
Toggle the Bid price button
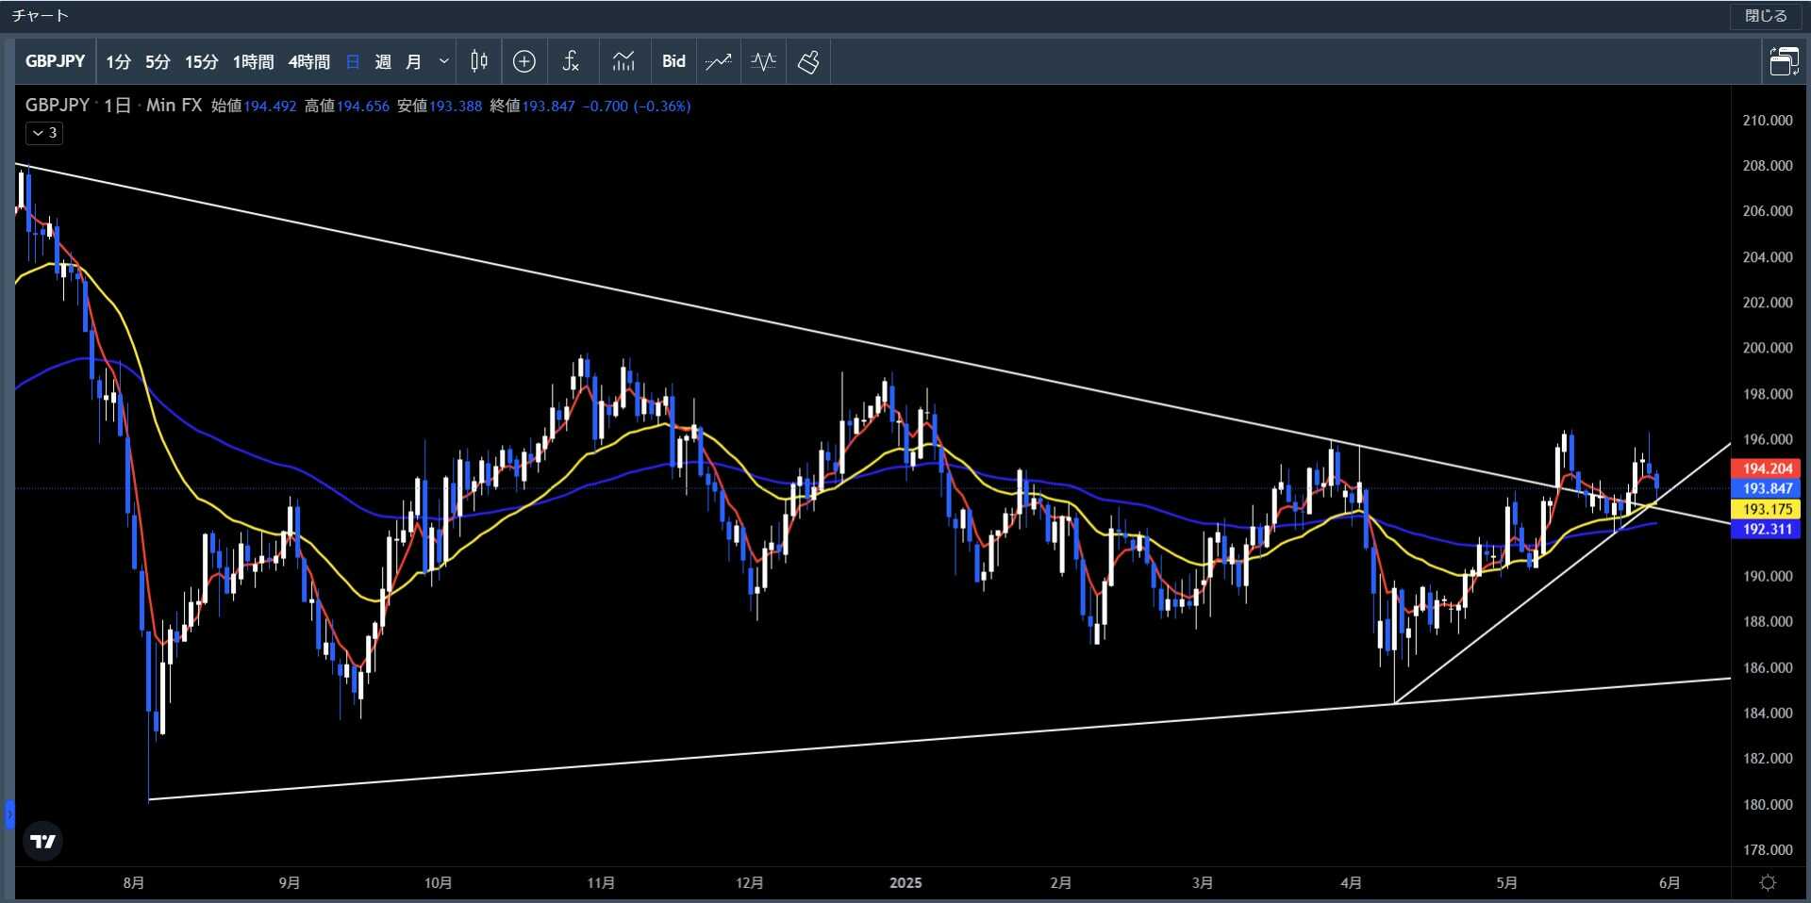673,61
